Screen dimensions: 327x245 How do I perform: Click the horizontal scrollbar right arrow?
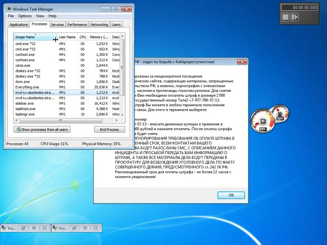point(117,120)
